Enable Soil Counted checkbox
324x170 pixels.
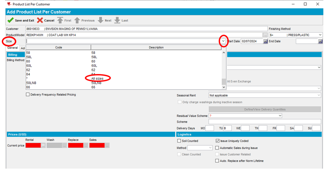[x=179, y=141]
